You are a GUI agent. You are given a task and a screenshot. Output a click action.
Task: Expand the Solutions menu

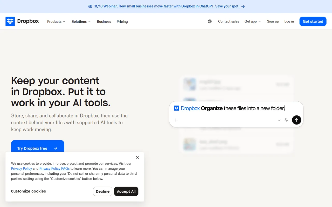pyautogui.click(x=81, y=21)
